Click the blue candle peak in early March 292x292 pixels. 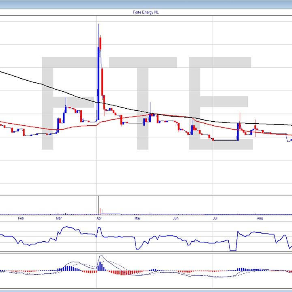point(65,109)
